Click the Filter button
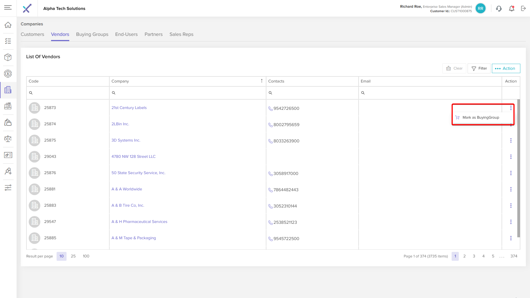 (479, 68)
